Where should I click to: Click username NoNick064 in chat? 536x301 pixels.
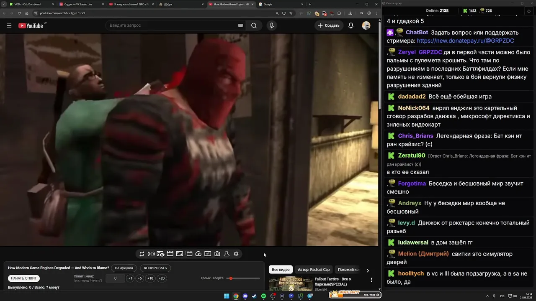414,108
